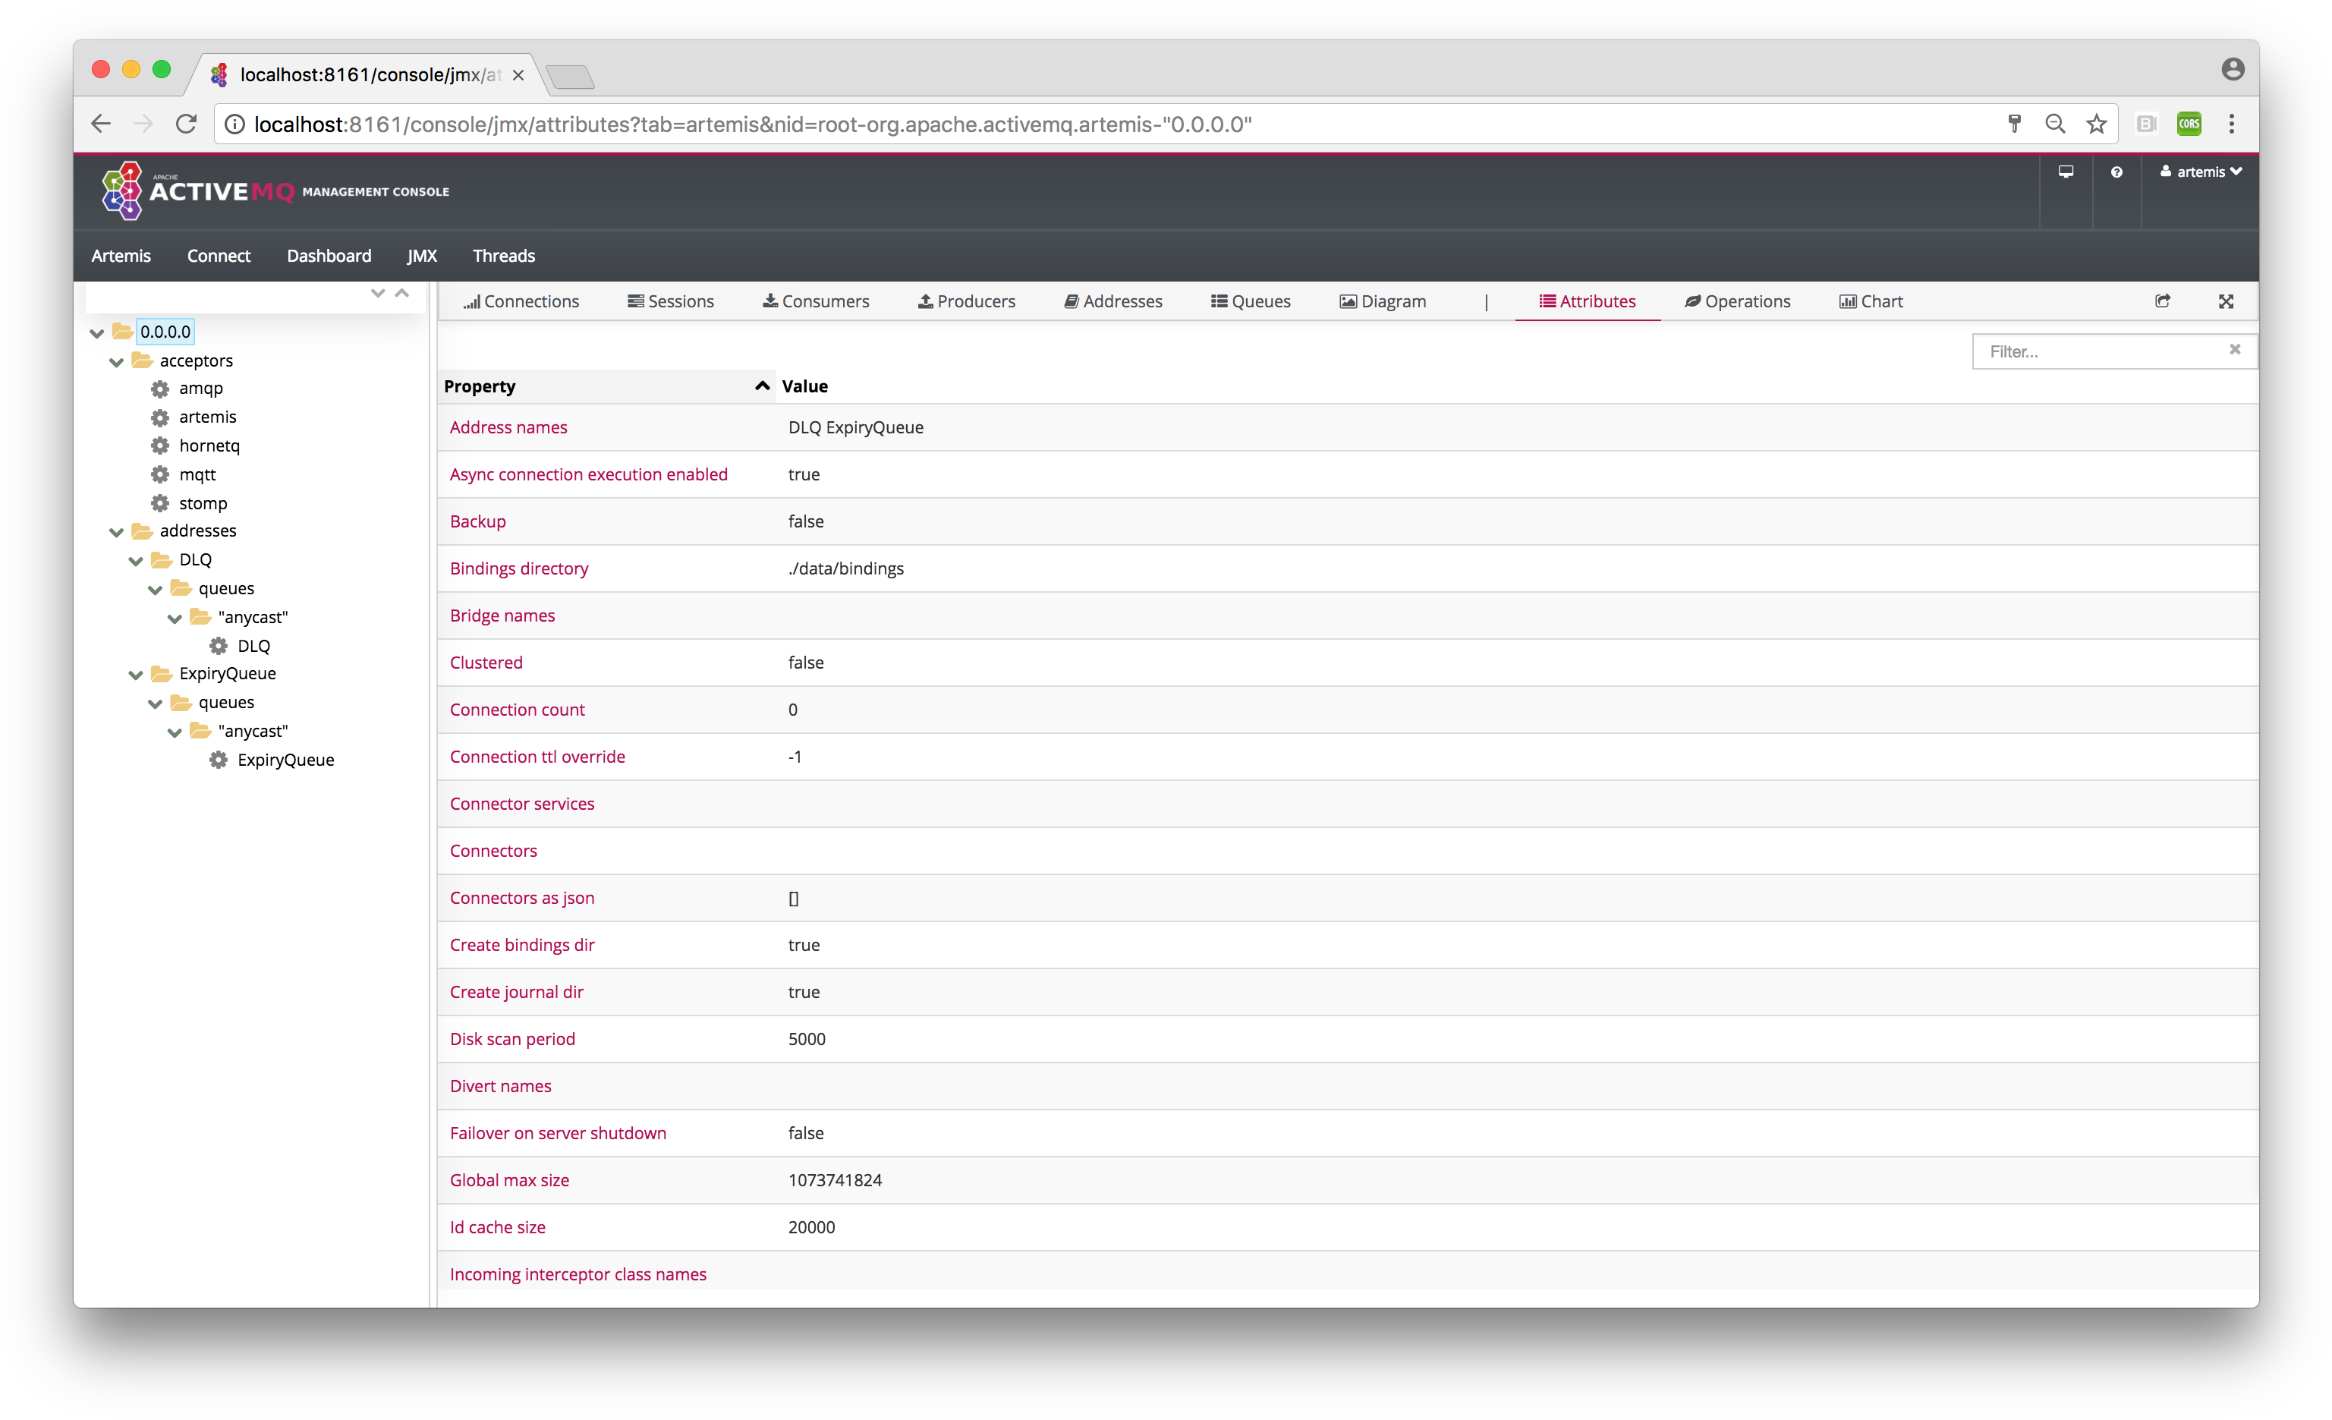This screenshot has width=2332, height=1420.
Task: Toggle Property column sort order arrow
Action: click(x=762, y=386)
